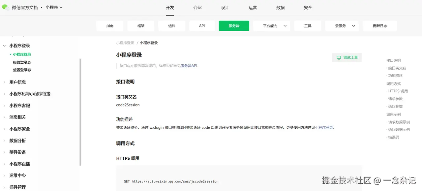The height and width of the screenshot is (191, 422).
Task: Click the monitor icon on 调试工具 button
Action: point(339,57)
